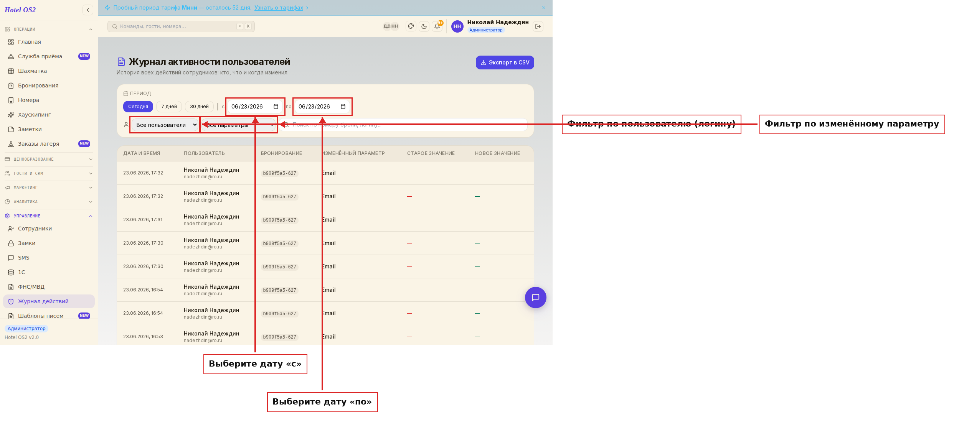Focus the Команды, гости, номера search field

181,26
